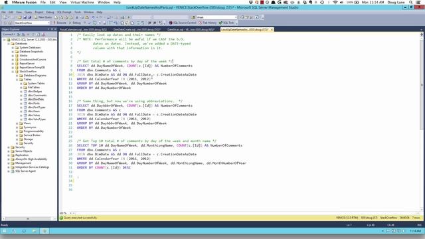Select the Service Broker folder
425x239 pixels.
[32, 135]
